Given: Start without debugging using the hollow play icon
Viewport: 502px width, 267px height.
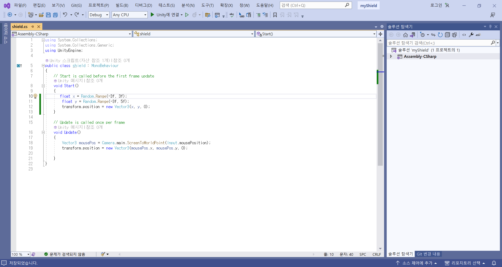Looking at the screenshot, I should 187,15.
